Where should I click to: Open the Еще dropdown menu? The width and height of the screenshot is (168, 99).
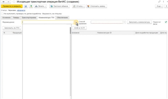tap(159, 6)
